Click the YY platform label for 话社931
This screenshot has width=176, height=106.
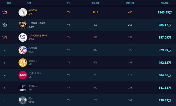tap(69, 63)
